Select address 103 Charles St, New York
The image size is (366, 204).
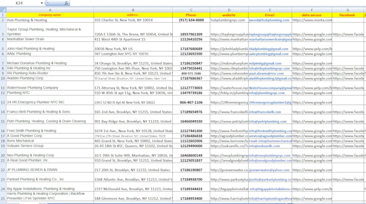click(x=133, y=20)
